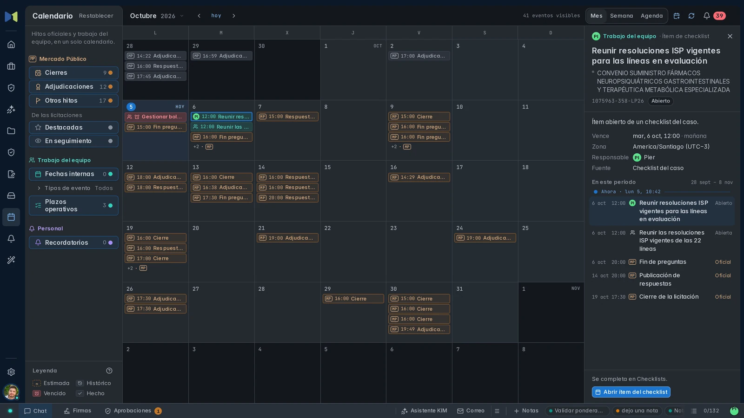Select the calendar icon in the left sidebar
The width and height of the screenshot is (744, 418).
11,217
